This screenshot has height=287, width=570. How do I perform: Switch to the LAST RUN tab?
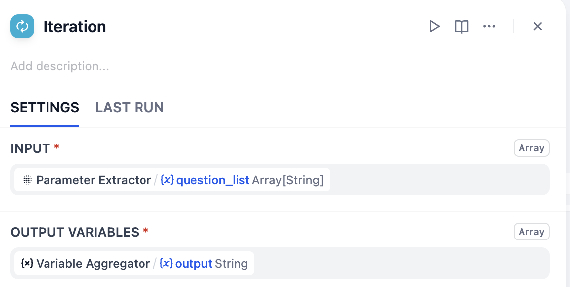pyautogui.click(x=130, y=107)
